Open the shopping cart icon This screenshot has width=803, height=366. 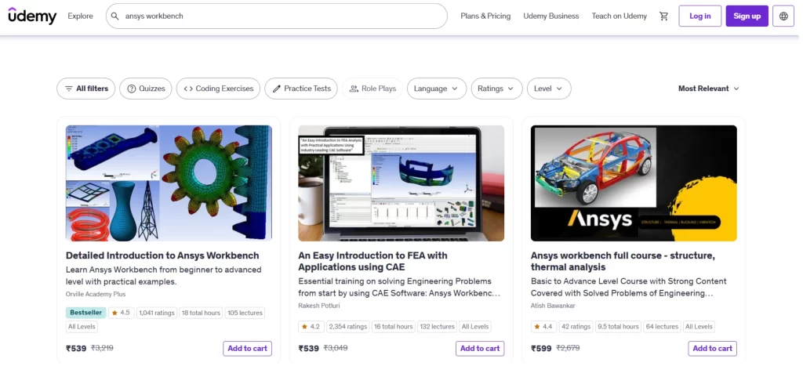tap(663, 16)
